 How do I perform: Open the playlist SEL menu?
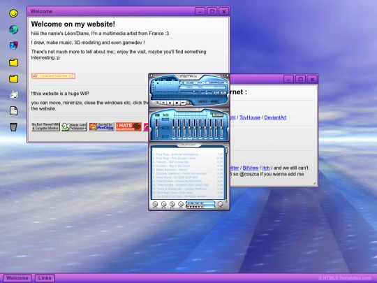(172, 205)
